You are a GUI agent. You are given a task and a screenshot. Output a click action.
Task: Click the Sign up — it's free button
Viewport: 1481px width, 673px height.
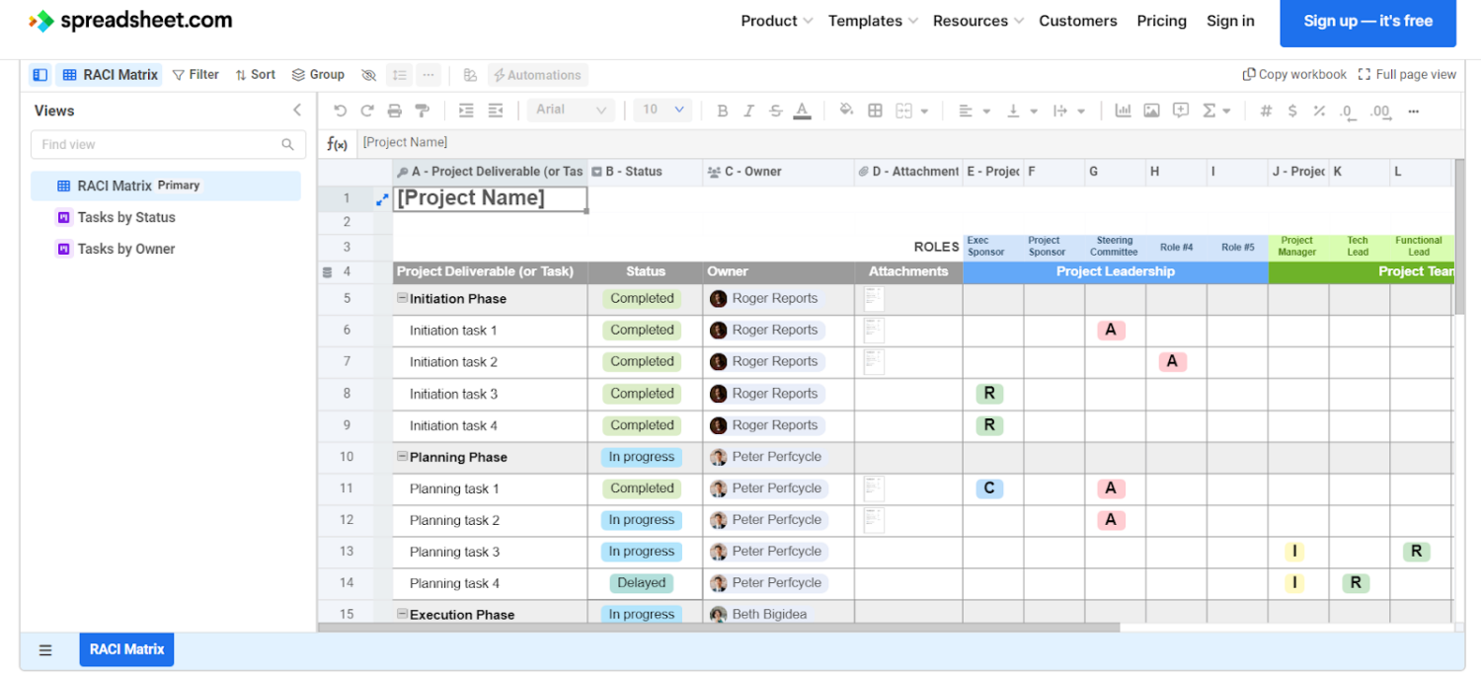pyautogui.click(x=1367, y=22)
